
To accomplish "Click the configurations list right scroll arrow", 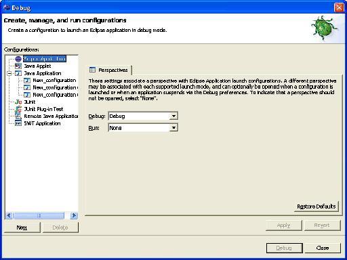I will 74,215.
